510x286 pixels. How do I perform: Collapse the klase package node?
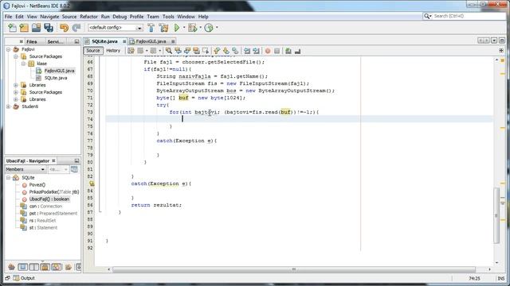(23, 64)
